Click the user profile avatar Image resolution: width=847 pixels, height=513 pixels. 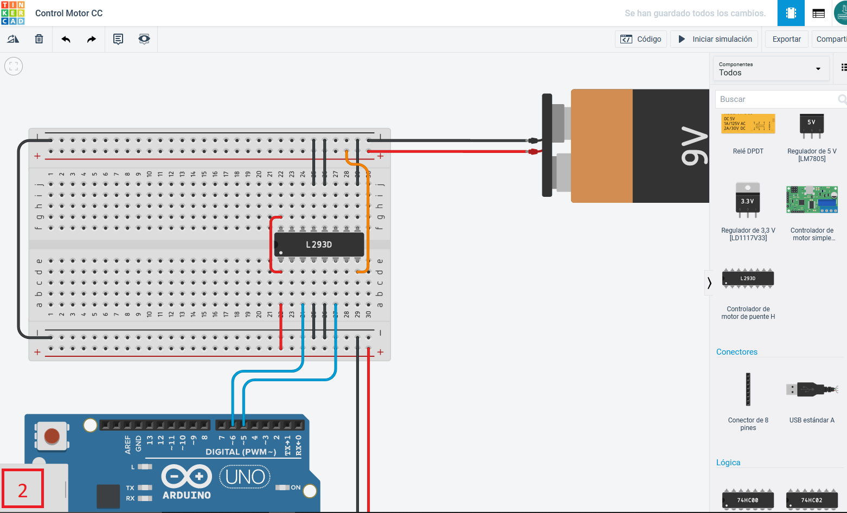click(840, 13)
